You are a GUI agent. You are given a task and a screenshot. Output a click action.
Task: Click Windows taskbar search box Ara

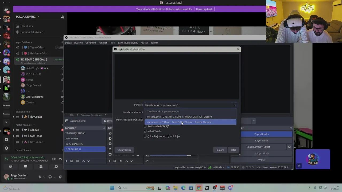[x=135, y=188]
